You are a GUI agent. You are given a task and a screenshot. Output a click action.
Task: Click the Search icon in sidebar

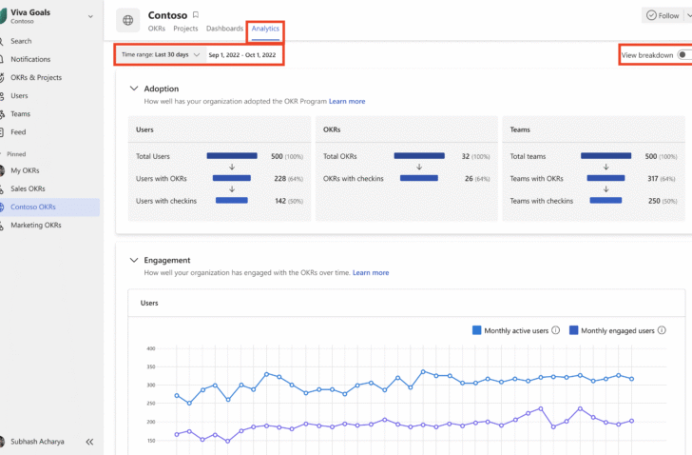[2, 41]
